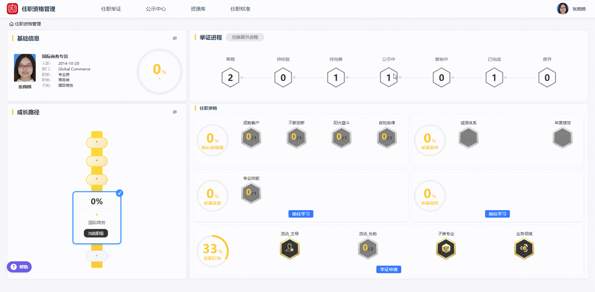Click the home icon in the breadcrumb bar
Image resolution: width=595 pixels, height=292 pixels.
11,24
